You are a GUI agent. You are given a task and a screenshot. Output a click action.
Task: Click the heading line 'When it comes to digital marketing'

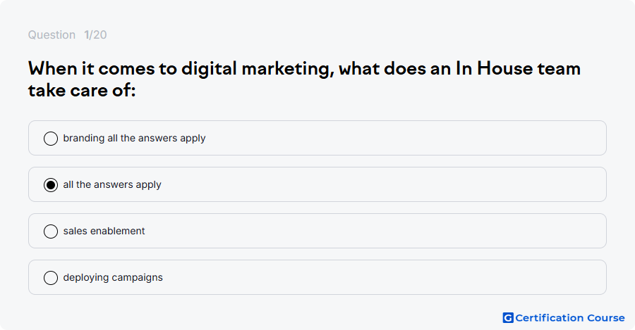(181, 69)
